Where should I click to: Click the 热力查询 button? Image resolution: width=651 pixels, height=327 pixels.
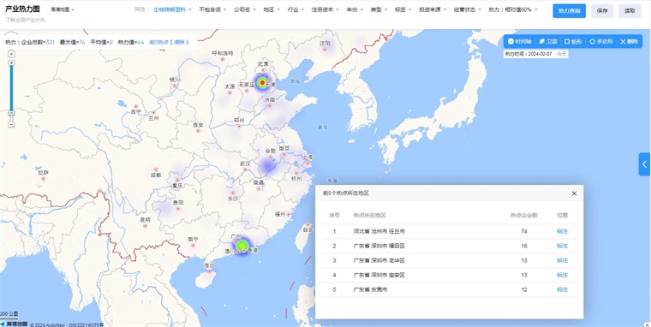click(x=569, y=11)
